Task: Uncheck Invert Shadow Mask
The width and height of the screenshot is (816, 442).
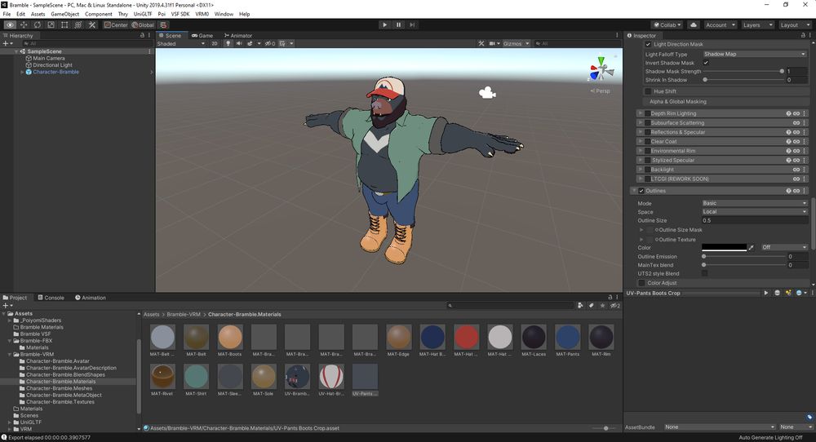Action: tap(706, 63)
